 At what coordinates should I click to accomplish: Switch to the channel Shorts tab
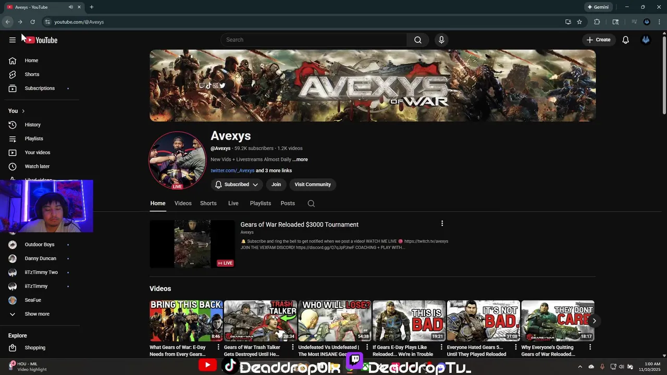[x=208, y=204]
